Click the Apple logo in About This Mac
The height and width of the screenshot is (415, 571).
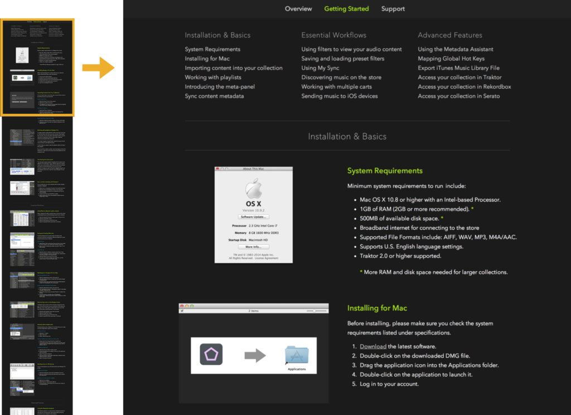click(x=254, y=188)
